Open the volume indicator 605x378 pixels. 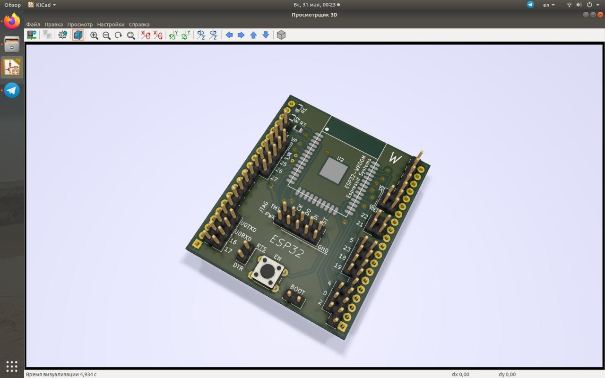(579, 5)
